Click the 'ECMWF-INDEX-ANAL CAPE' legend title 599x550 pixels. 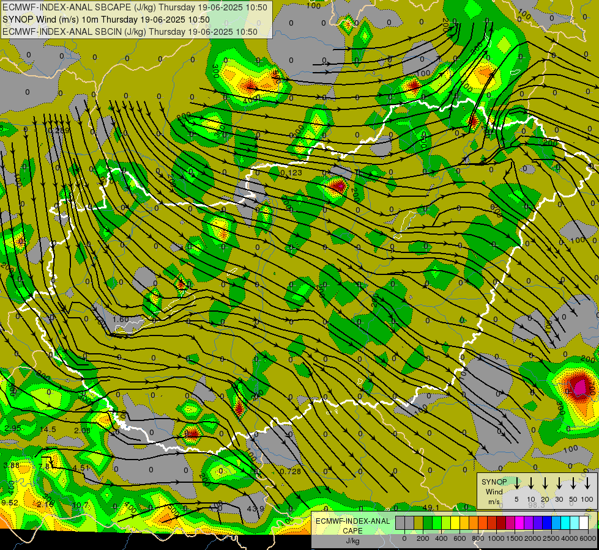point(352,526)
